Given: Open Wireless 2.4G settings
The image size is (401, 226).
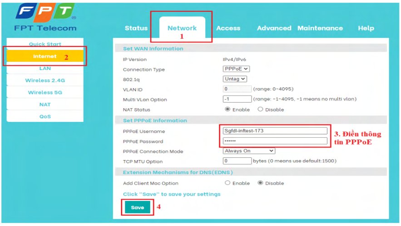Looking at the screenshot, I should click(x=45, y=80).
